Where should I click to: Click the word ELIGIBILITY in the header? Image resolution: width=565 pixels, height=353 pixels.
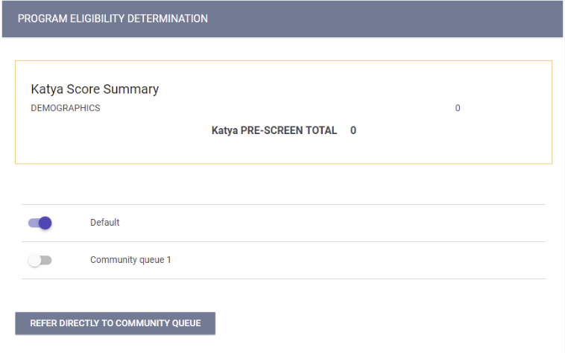95,19
